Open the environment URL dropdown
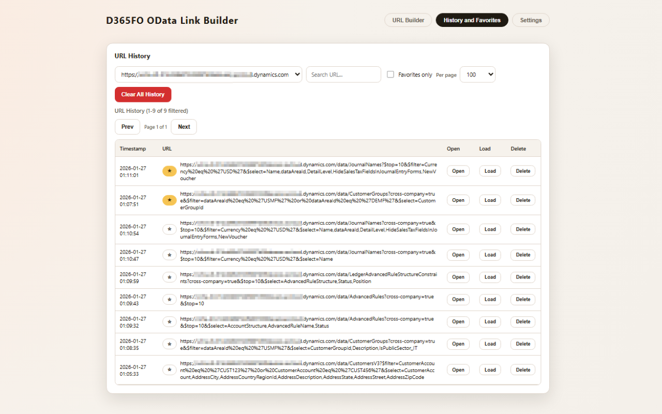662x414 pixels. click(208, 75)
